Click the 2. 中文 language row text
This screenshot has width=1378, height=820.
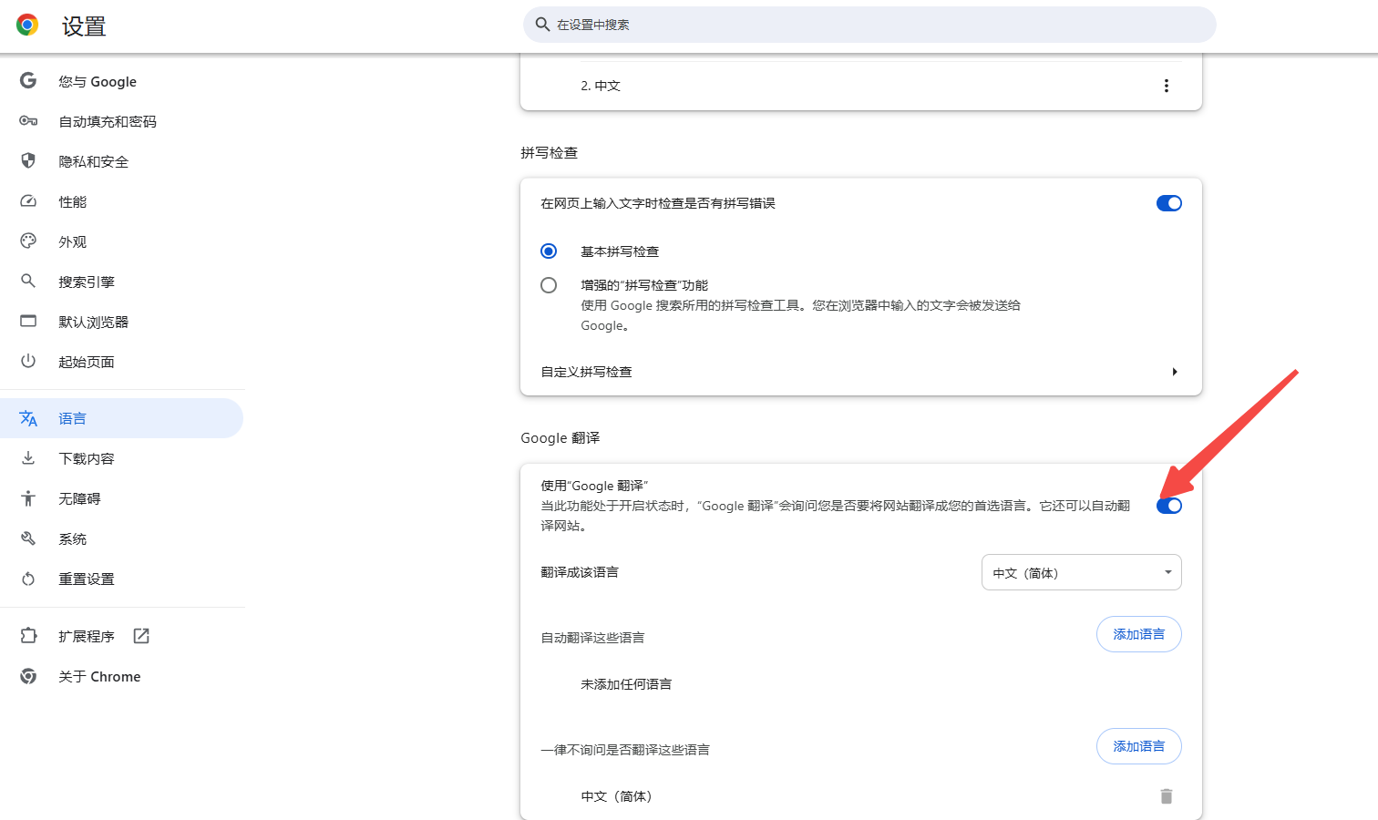(x=601, y=86)
